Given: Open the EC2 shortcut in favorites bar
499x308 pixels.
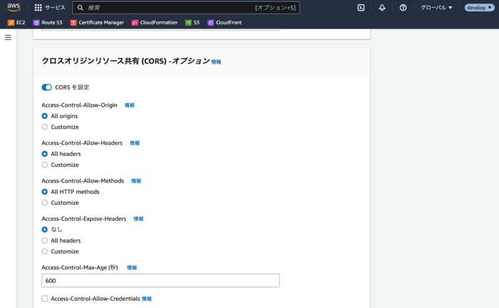Looking at the screenshot, I should point(16,22).
